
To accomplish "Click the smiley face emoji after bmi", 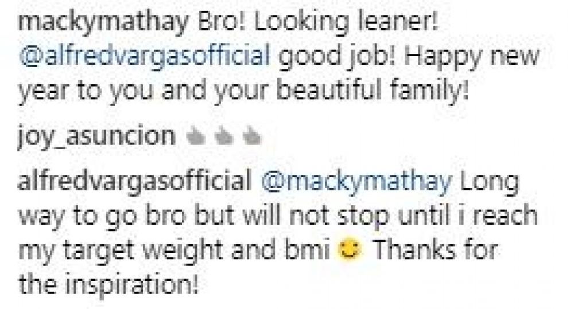I will click(350, 250).
